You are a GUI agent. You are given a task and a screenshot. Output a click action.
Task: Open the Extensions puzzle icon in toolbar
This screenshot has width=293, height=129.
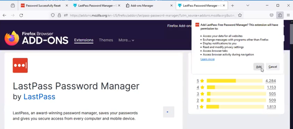click(x=280, y=15)
